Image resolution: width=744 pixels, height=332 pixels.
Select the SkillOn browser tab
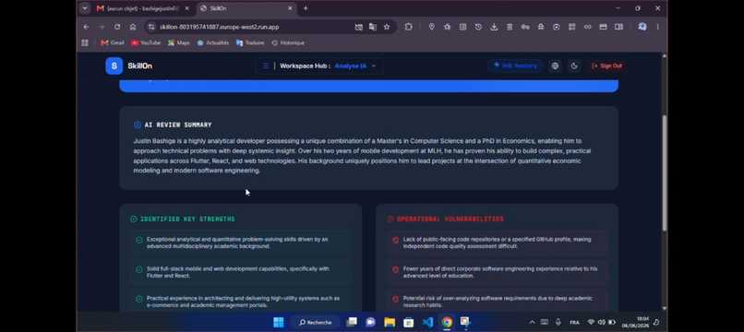(x=246, y=8)
